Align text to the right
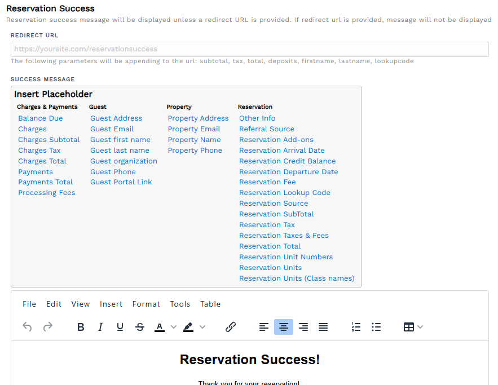The width and height of the screenshot is (498, 385). (x=303, y=327)
